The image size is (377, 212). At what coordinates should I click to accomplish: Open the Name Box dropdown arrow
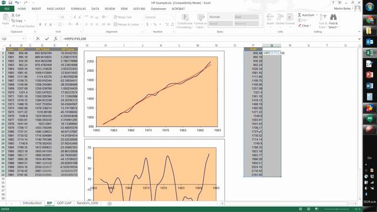point(24,38)
